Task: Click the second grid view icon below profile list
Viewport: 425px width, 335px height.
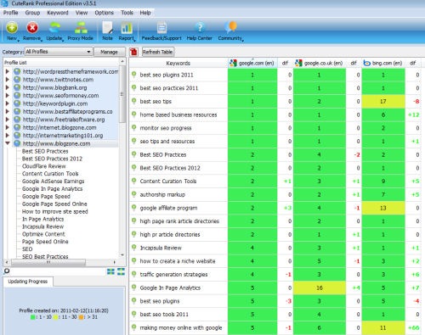Action: [x=121, y=271]
